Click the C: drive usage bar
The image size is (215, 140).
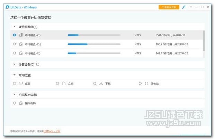pyautogui.click(x=94, y=35)
